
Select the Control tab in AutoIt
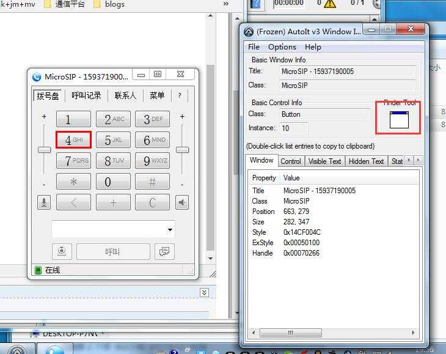(291, 161)
